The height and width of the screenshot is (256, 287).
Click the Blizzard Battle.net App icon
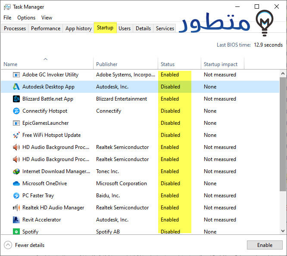pos(16,99)
